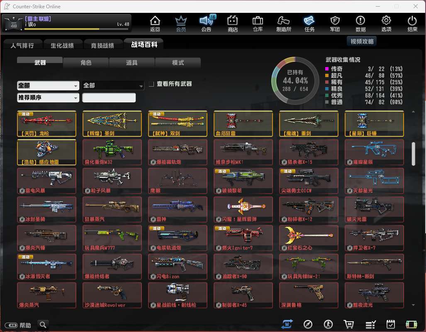Click the 普通 rarity label
Viewport: 426px width, 332px height.
[x=337, y=102]
